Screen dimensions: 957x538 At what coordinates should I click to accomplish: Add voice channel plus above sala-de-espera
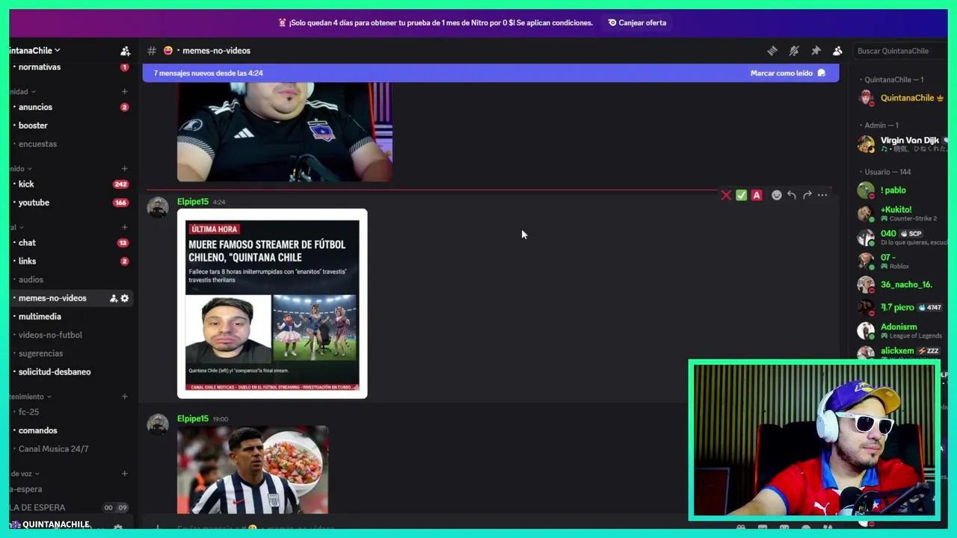124,474
